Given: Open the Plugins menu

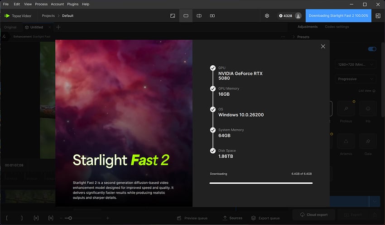Looking at the screenshot, I should click(72, 4).
